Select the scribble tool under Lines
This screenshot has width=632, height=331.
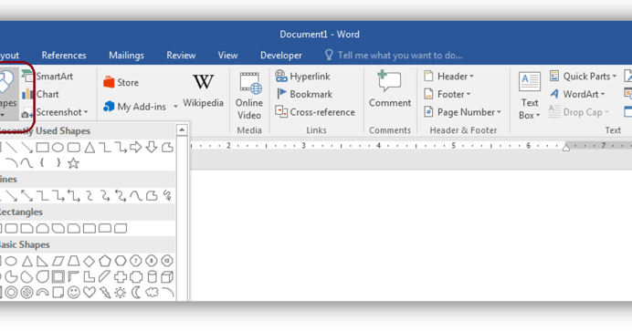(x=167, y=195)
